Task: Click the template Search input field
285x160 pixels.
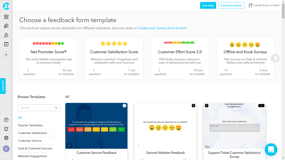Action: 39,108
